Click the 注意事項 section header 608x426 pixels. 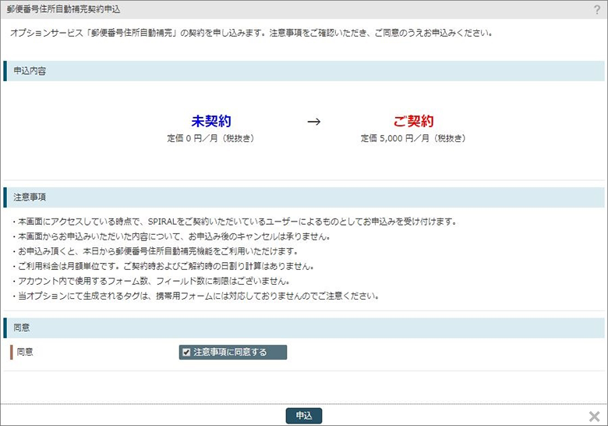coord(304,197)
